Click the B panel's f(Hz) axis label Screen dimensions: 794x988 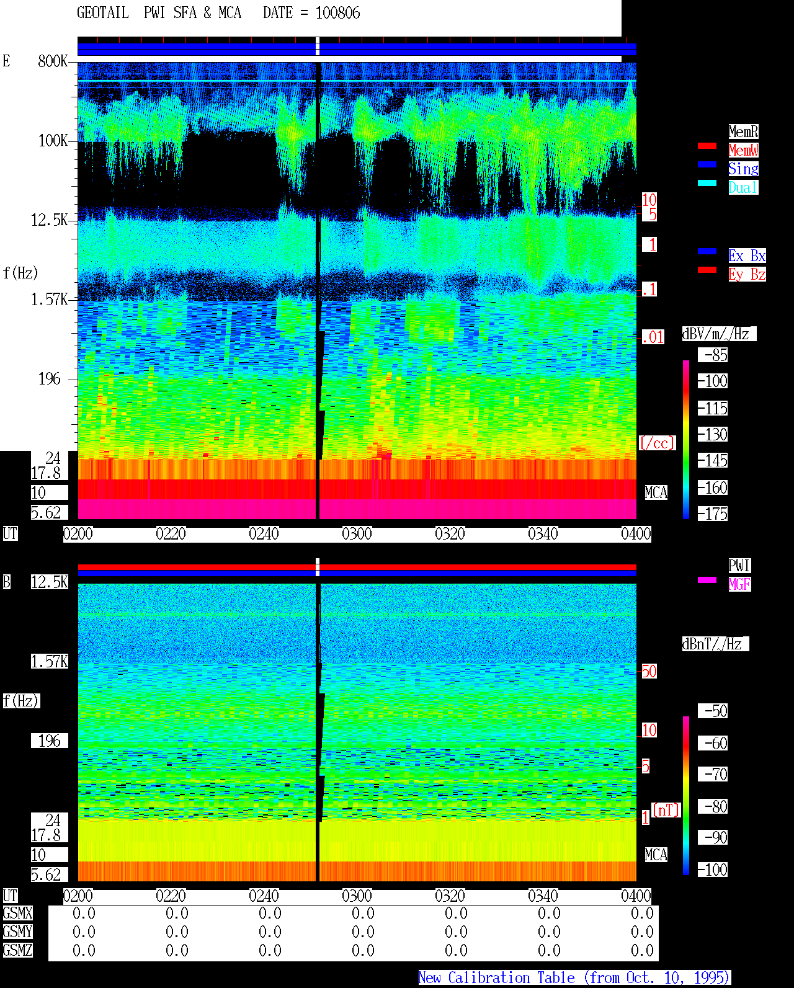21,701
